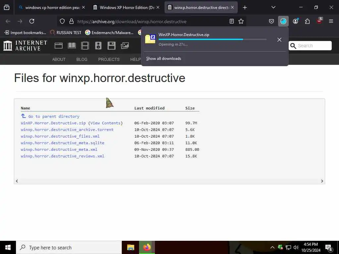Click the browser back arrow
This screenshot has height=254, width=339.
(x=8, y=21)
